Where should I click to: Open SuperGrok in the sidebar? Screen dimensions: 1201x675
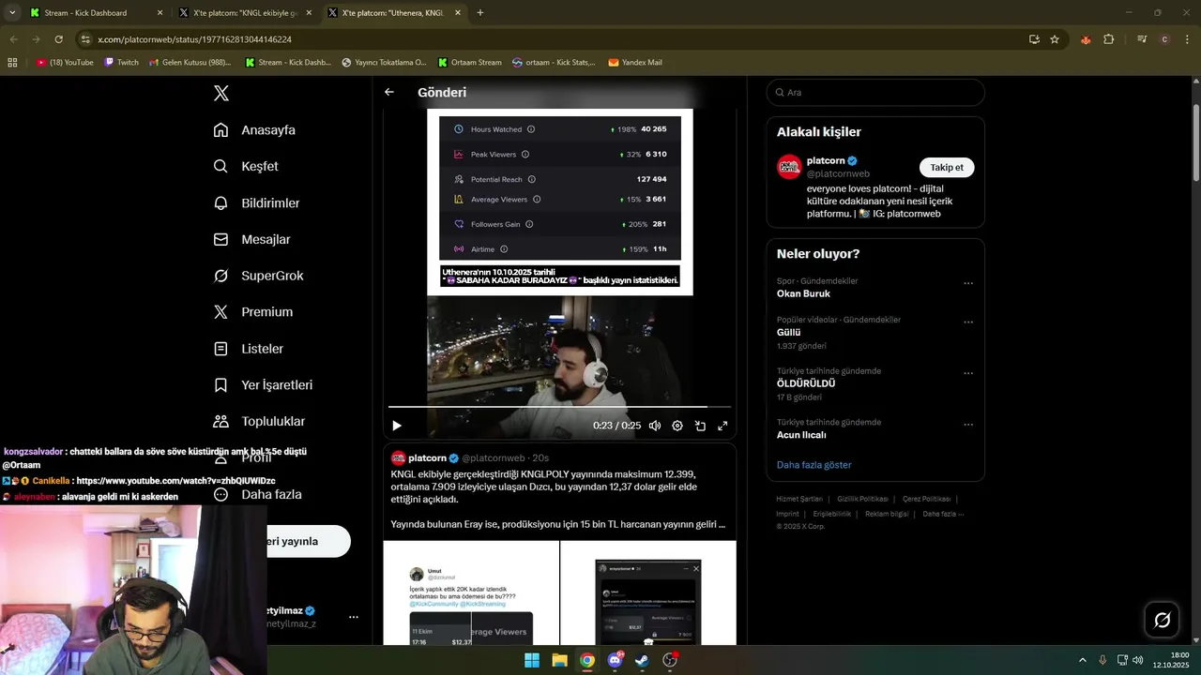pos(258,276)
